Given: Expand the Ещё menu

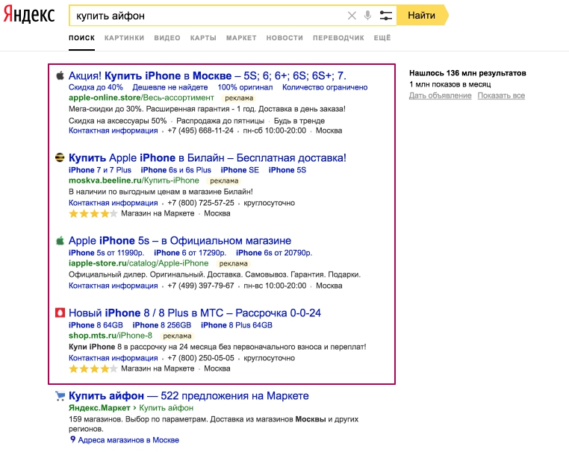Looking at the screenshot, I should point(382,37).
